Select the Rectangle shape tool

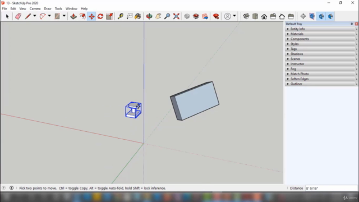[57, 16]
